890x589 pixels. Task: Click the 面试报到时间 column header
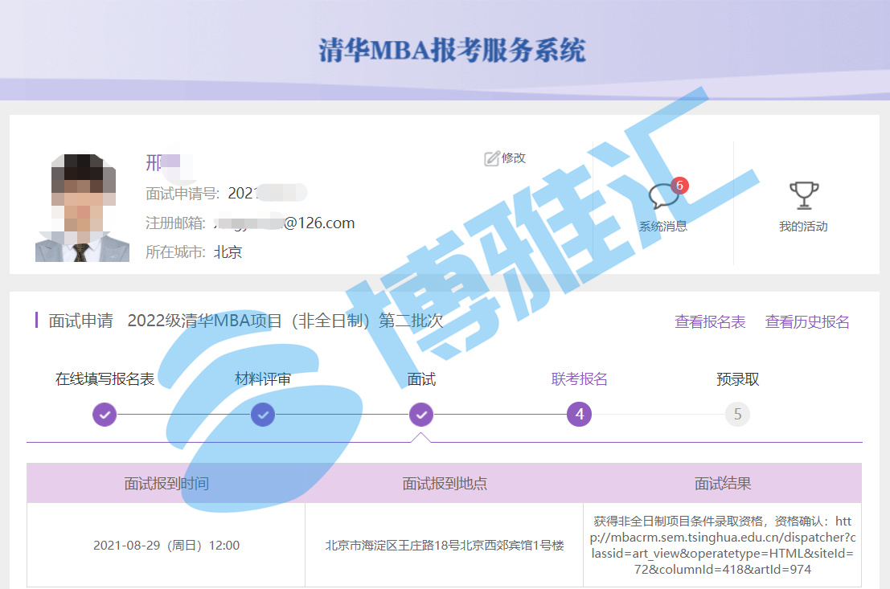point(166,484)
